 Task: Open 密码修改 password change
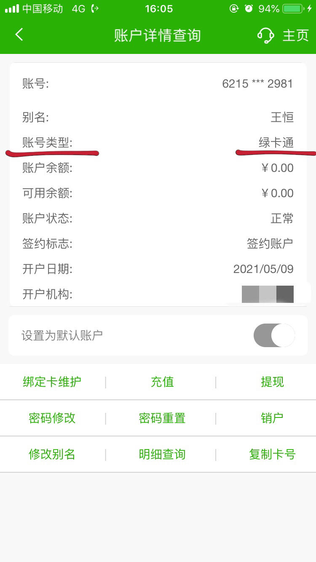52,418
